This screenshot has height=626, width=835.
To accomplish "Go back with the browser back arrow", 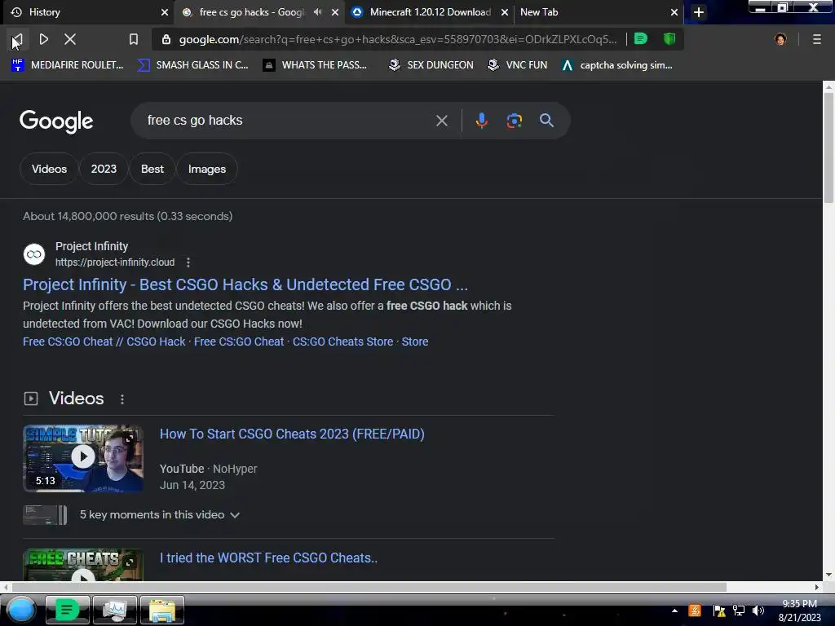I will (17, 39).
